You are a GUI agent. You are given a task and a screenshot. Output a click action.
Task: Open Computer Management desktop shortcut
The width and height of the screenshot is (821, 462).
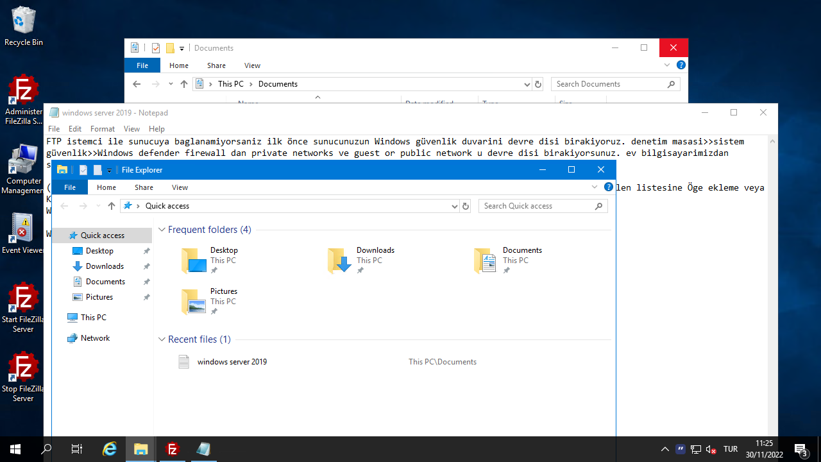tap(23, 169)
